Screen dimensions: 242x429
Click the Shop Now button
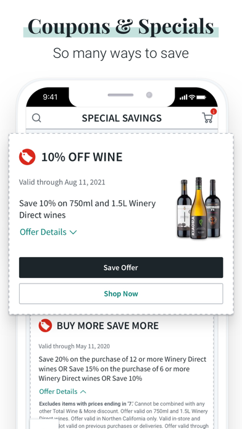tap(121, 293)
